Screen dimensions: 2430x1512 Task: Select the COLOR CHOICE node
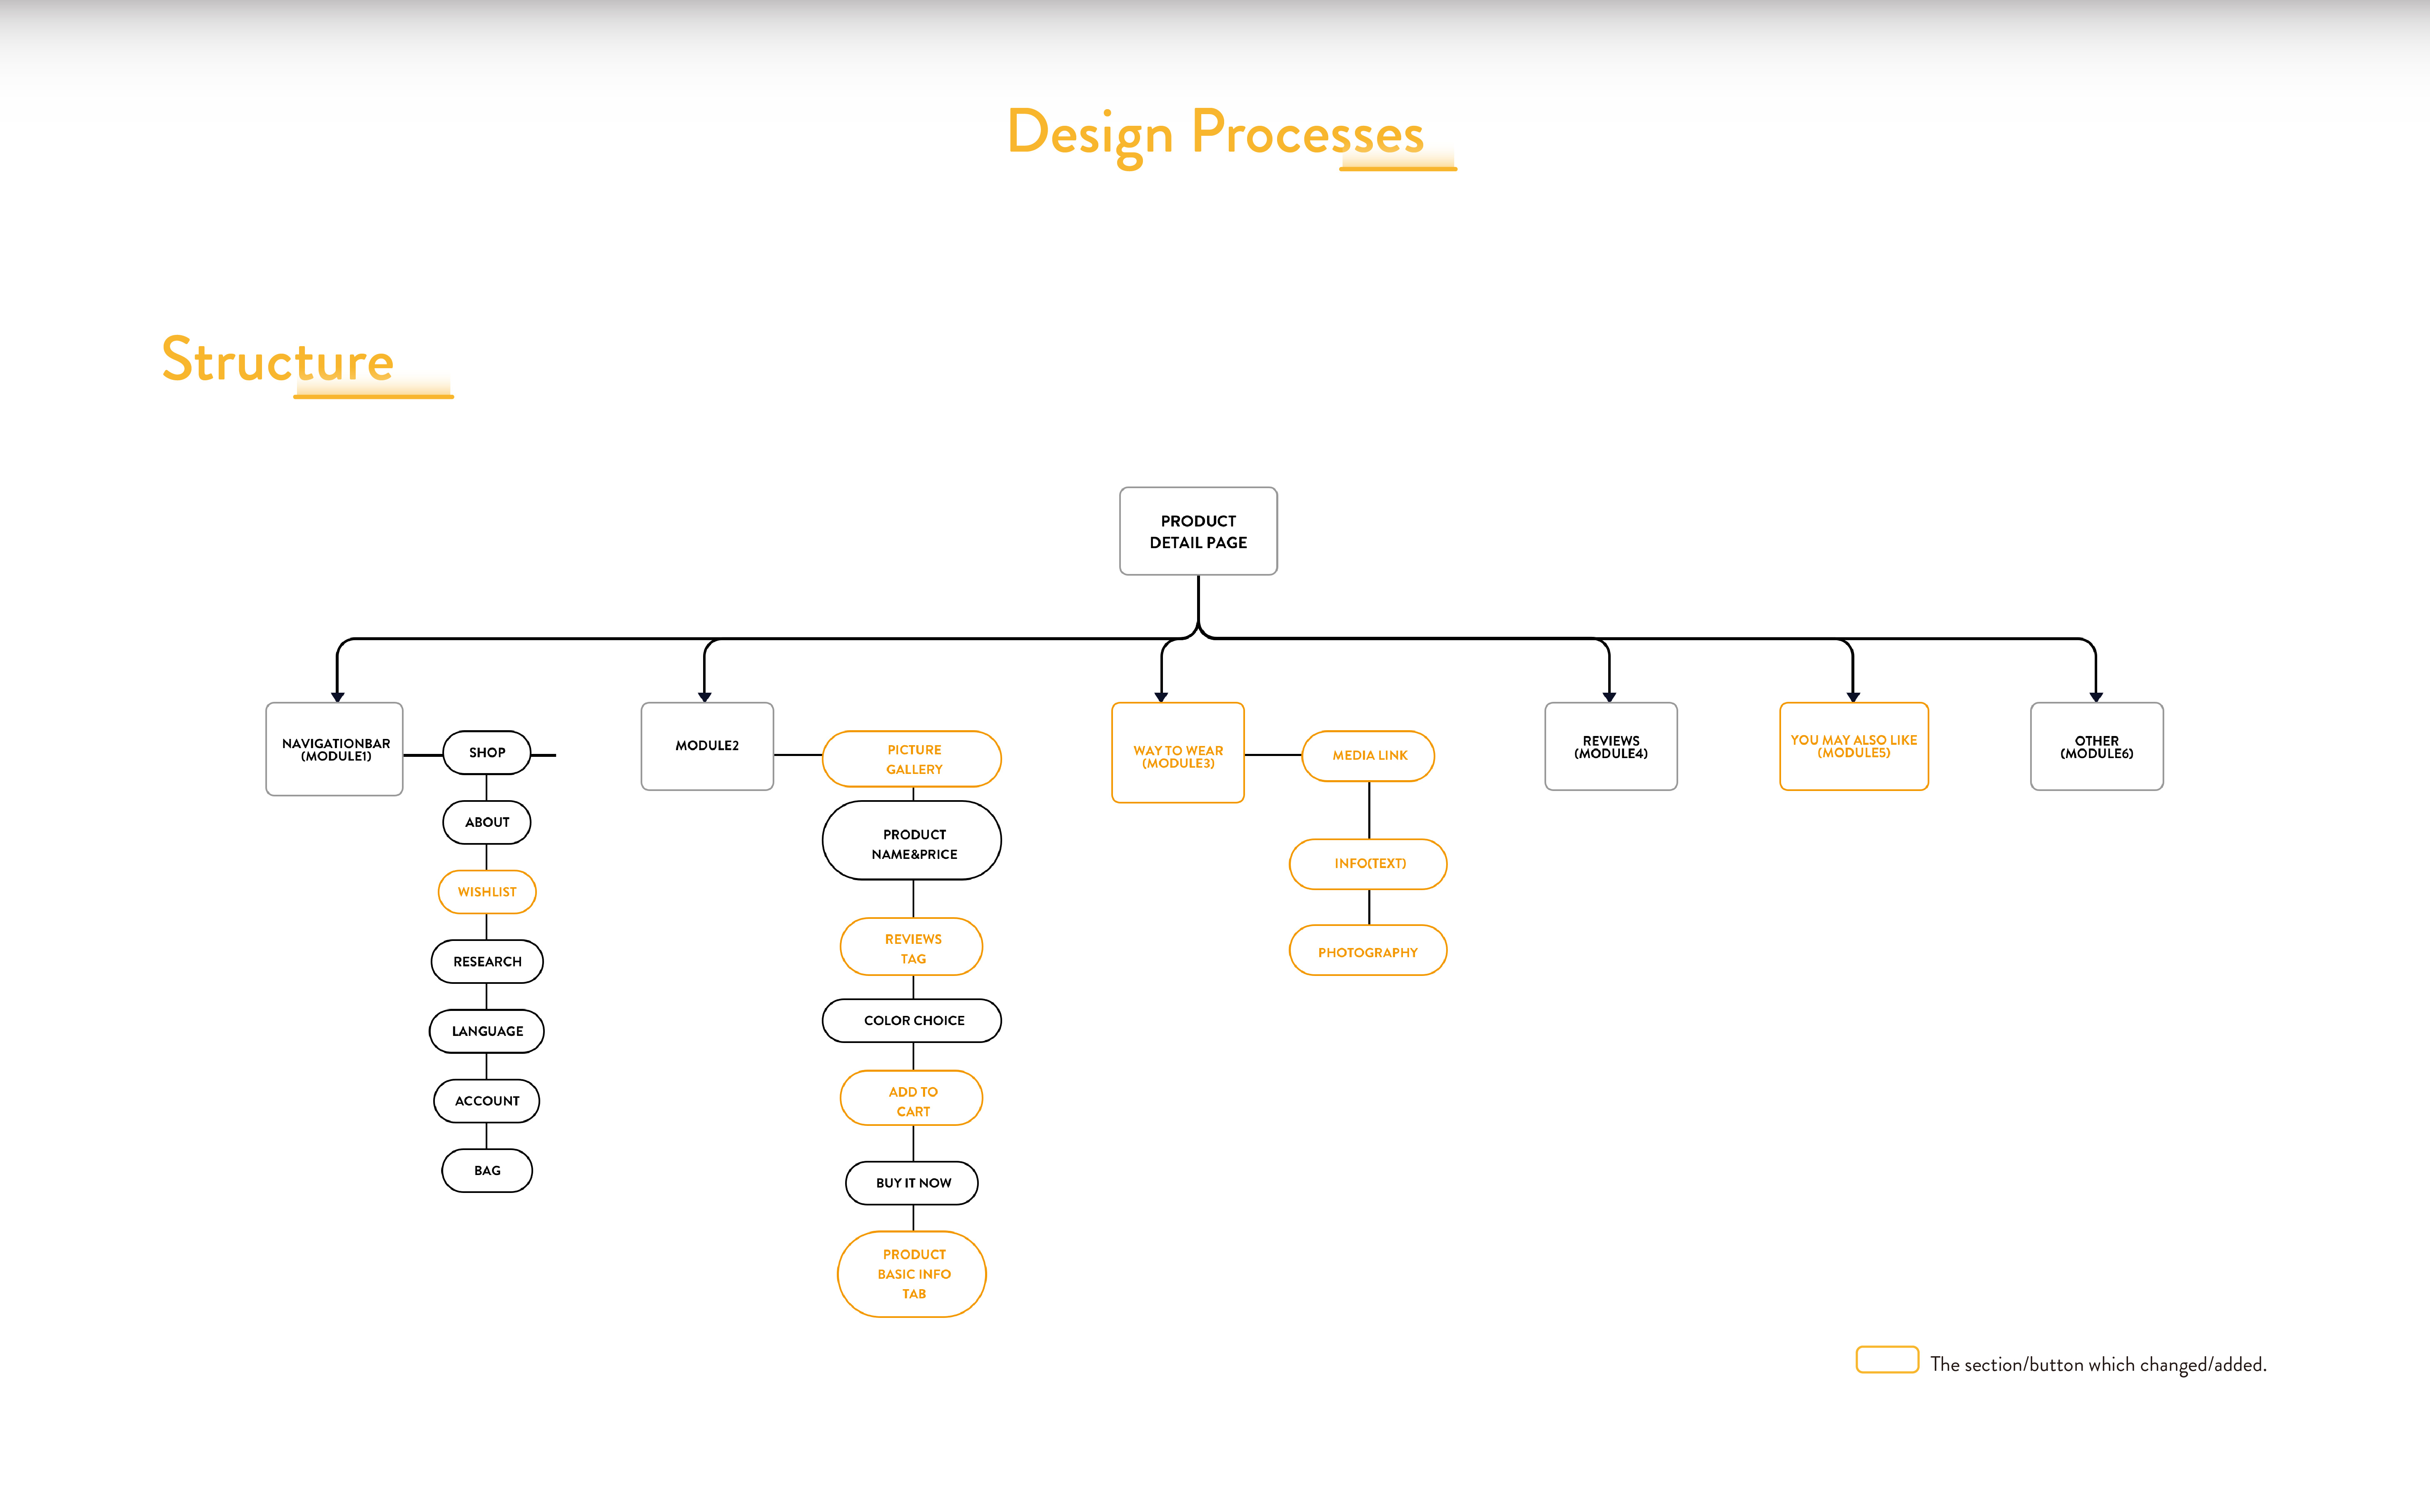(x=913, y=1020)
